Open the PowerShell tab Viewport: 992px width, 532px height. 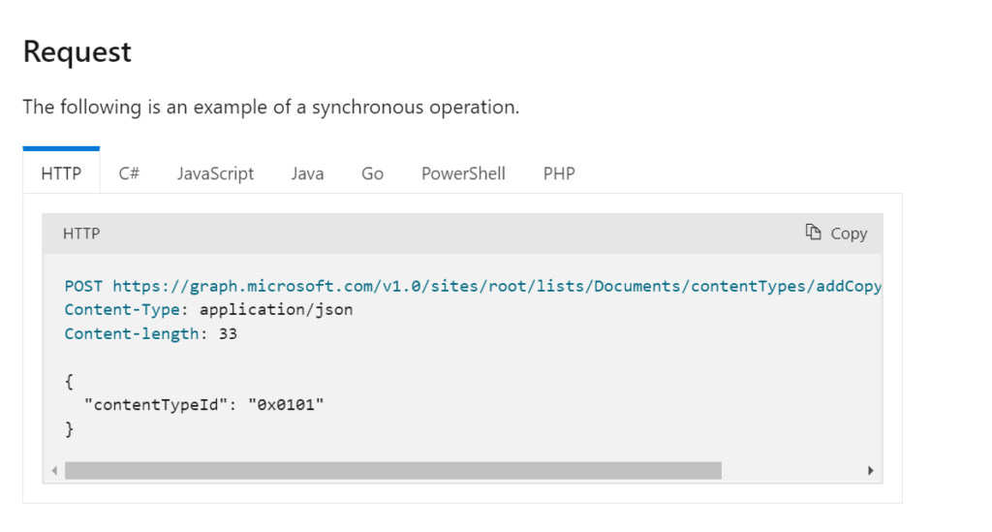(463, 173)
